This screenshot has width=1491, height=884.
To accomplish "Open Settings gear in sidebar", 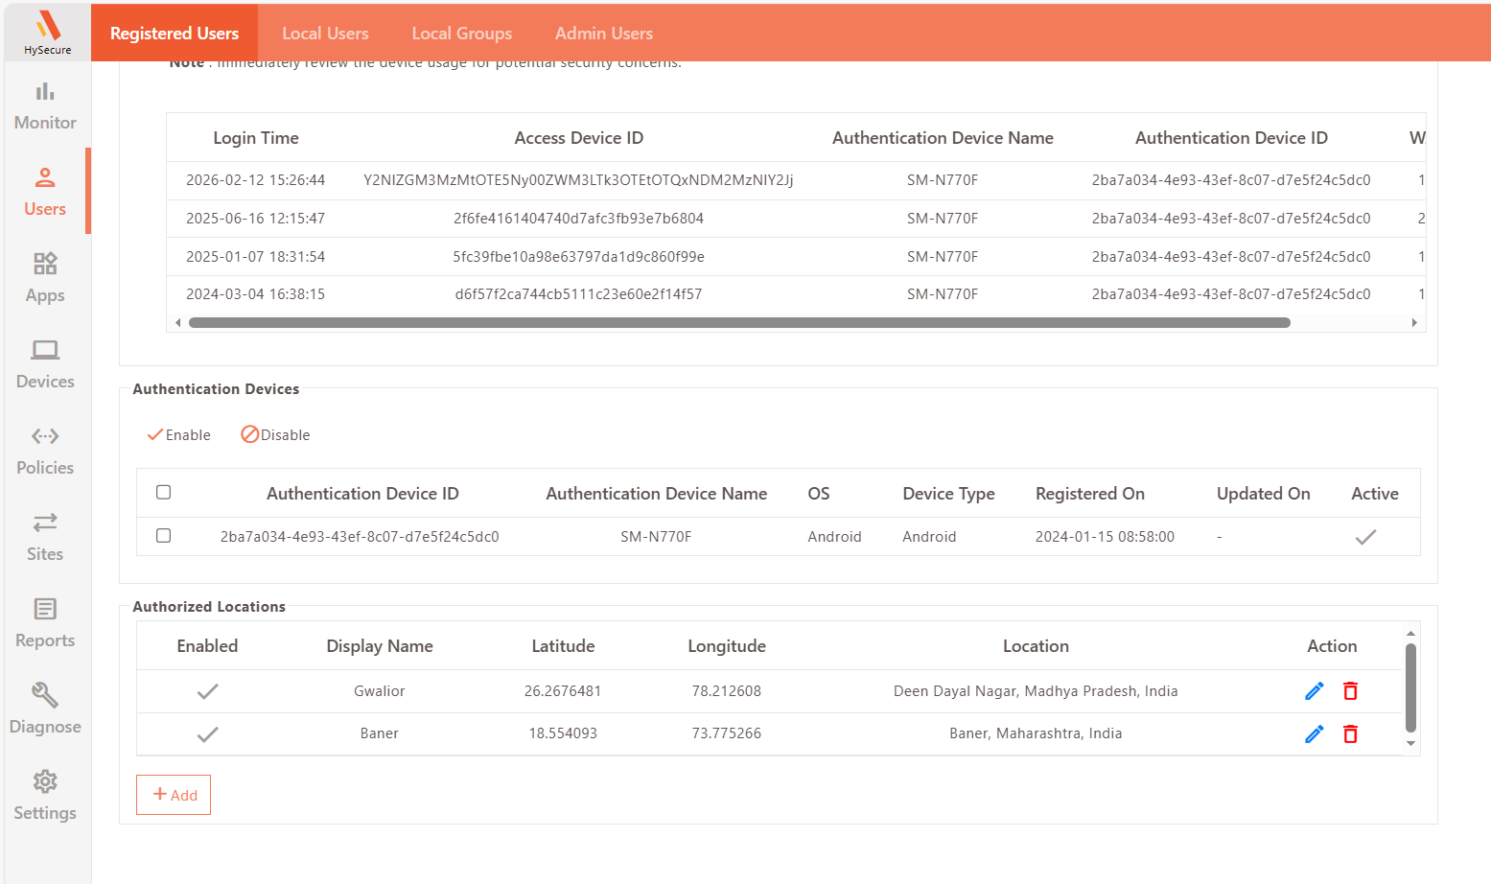I will click(45, 796).
